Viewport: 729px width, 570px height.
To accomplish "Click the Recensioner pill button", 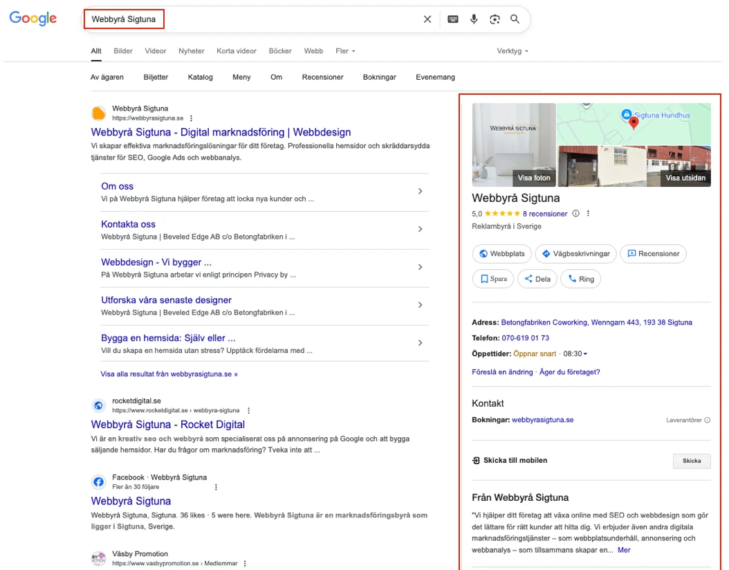I will pos(653,254).
